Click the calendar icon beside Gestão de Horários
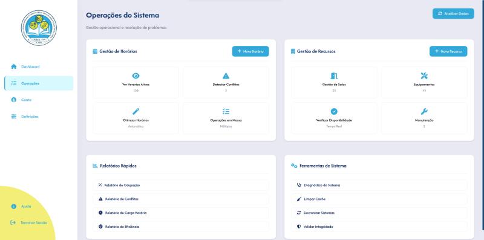 (95, 51)
